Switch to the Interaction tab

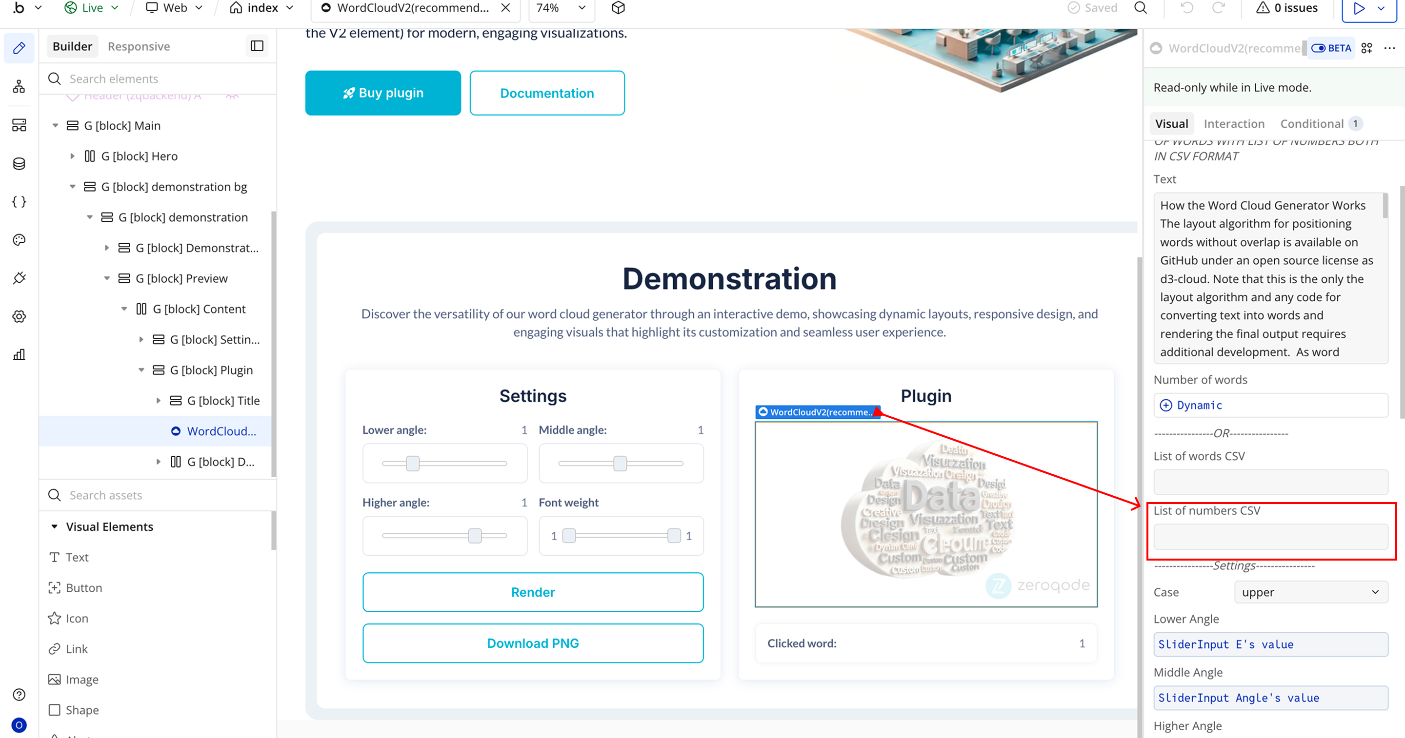click(1234, 124)
